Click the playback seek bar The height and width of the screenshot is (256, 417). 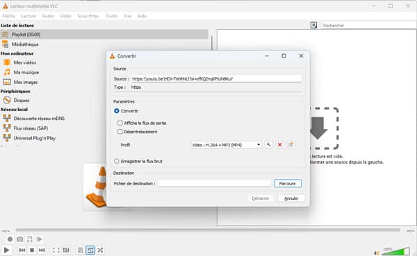point(208,230)
